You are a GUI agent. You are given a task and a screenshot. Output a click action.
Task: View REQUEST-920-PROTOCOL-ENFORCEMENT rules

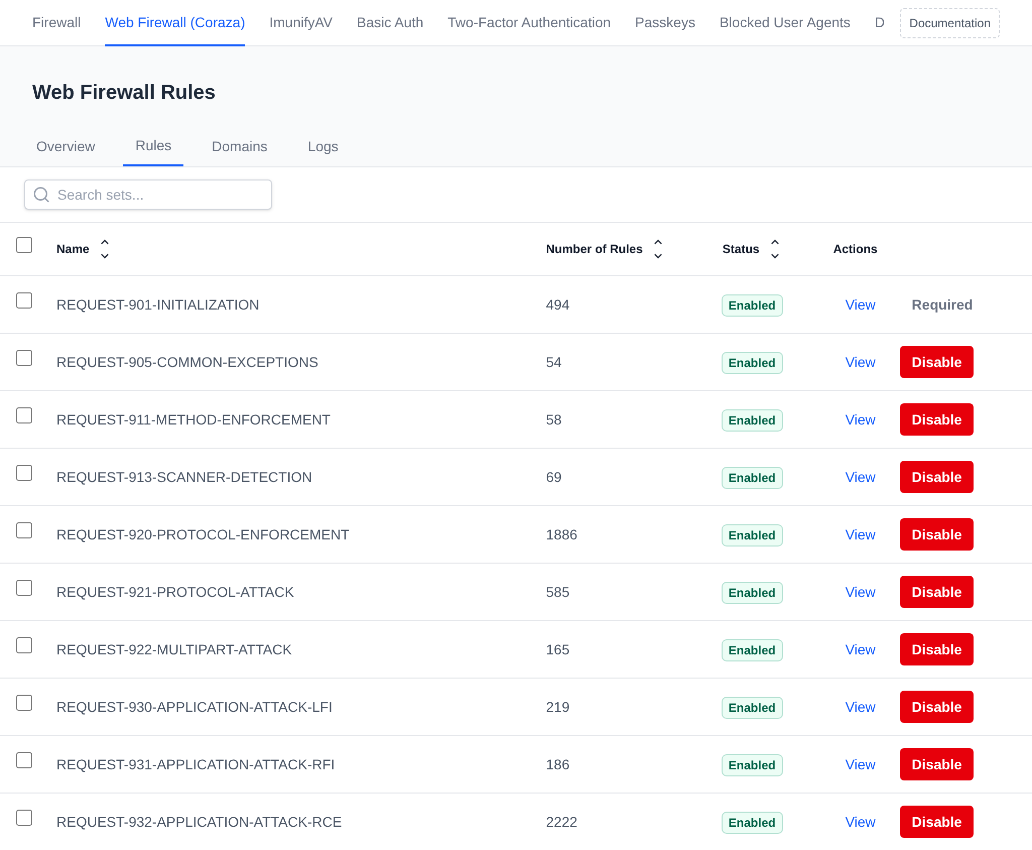coord(860,535)
